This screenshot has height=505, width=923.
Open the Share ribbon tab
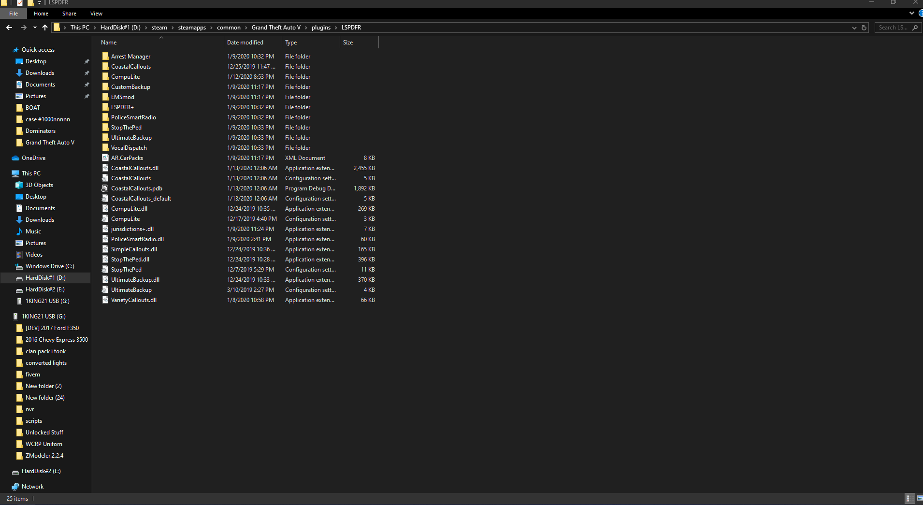pos(69,14)
